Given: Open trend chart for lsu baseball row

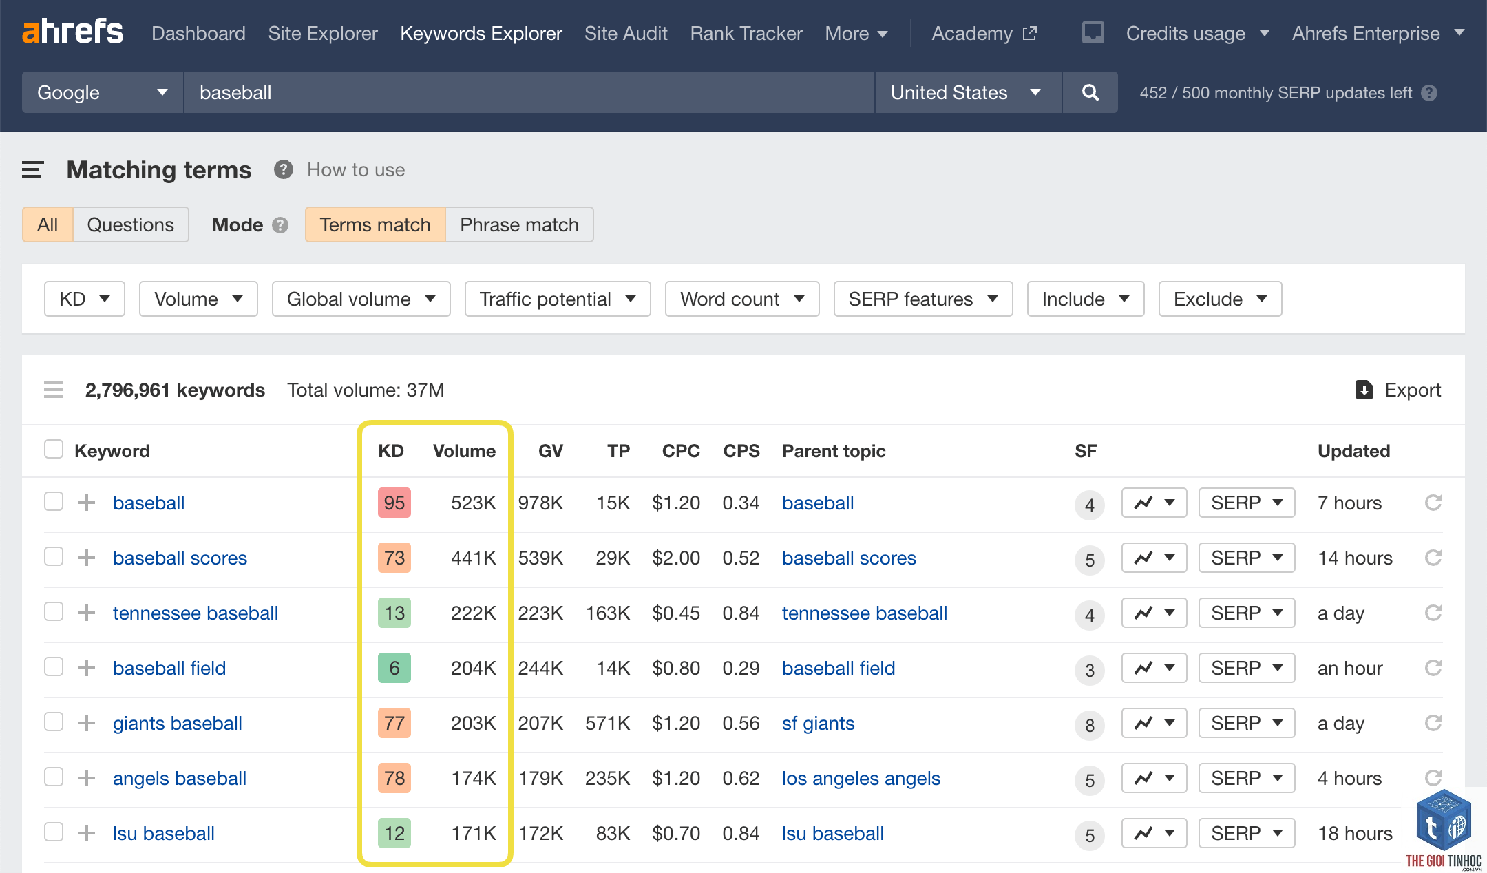Looking at the screenshot, I should (x=1154, y=833).
